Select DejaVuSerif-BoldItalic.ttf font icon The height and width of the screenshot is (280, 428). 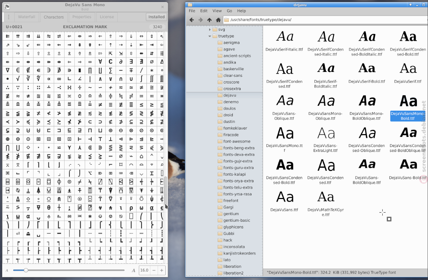pos(326,68)
